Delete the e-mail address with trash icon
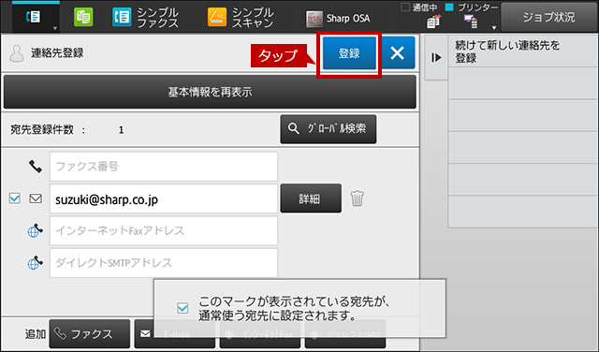Image resolution: width=599 pixels, height=352 pixels. [x=358, y=198]
